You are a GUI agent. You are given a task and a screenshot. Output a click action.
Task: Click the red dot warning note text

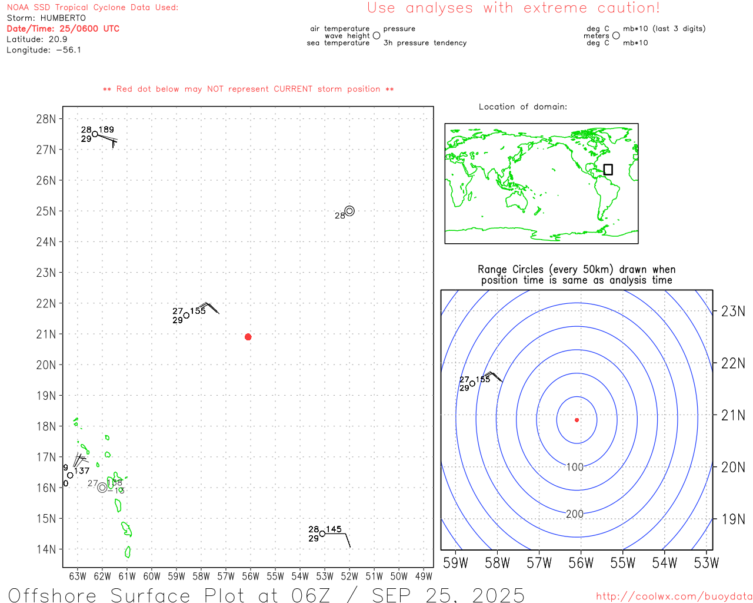pos(248,89)
